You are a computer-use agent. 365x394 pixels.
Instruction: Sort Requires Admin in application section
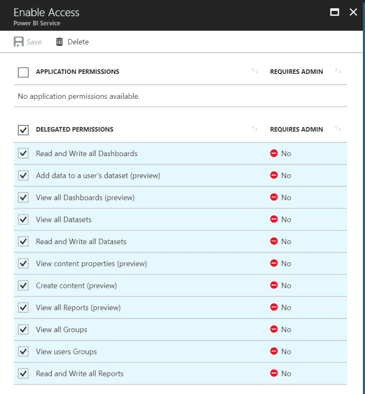click(338, 71)
